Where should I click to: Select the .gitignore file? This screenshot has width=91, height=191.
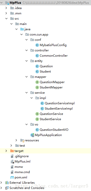22,156
